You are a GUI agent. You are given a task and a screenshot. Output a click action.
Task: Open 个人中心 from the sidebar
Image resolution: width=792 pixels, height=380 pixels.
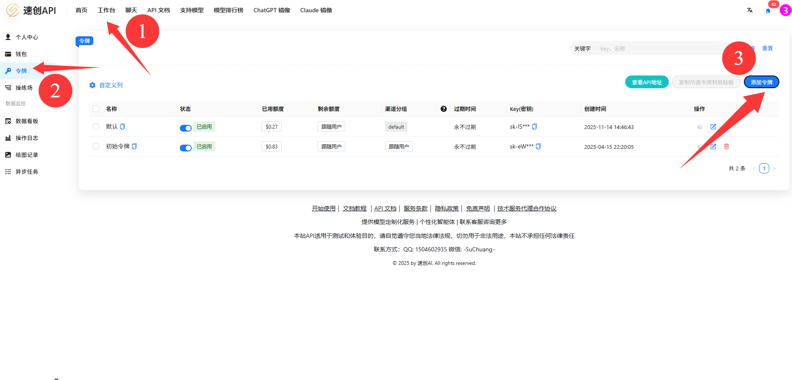(25, 37)
